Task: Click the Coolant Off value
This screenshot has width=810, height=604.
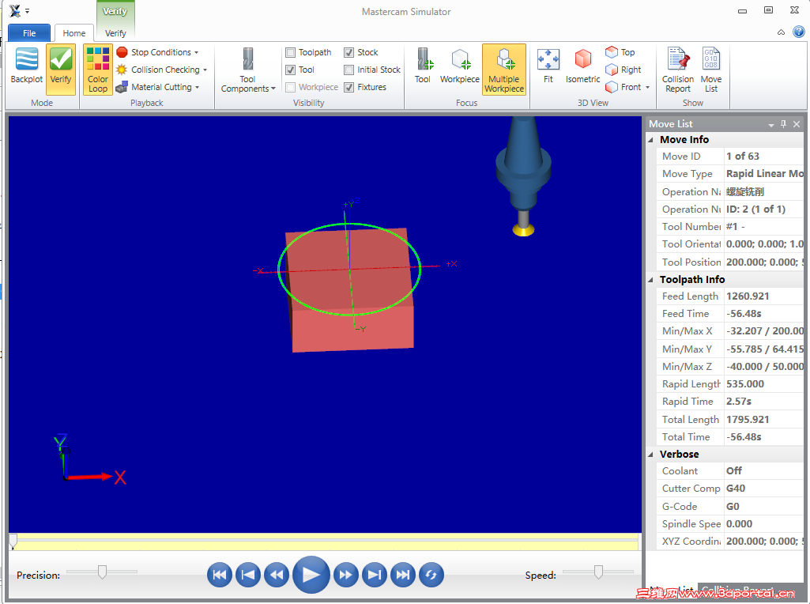Action: click(x=733, y=470)
